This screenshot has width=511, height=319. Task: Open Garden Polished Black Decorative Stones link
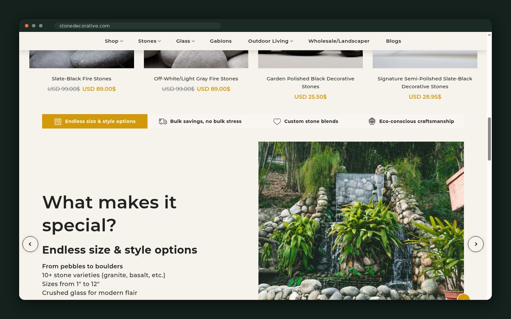coord(310,83)
